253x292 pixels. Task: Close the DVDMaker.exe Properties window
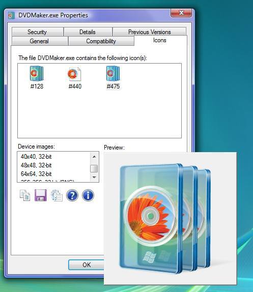pyautogui.click(x=181, y=13)
